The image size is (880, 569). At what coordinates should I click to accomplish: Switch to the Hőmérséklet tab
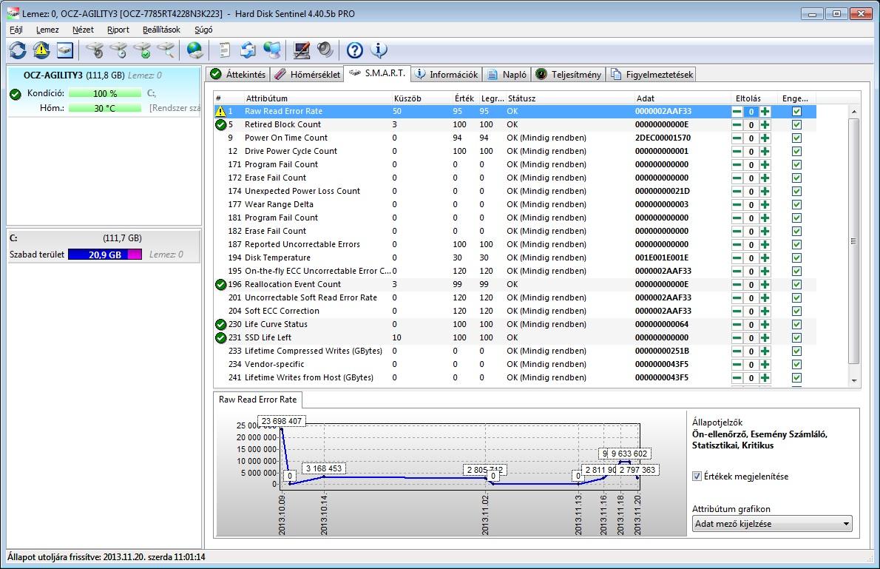[x=308, y=74]
